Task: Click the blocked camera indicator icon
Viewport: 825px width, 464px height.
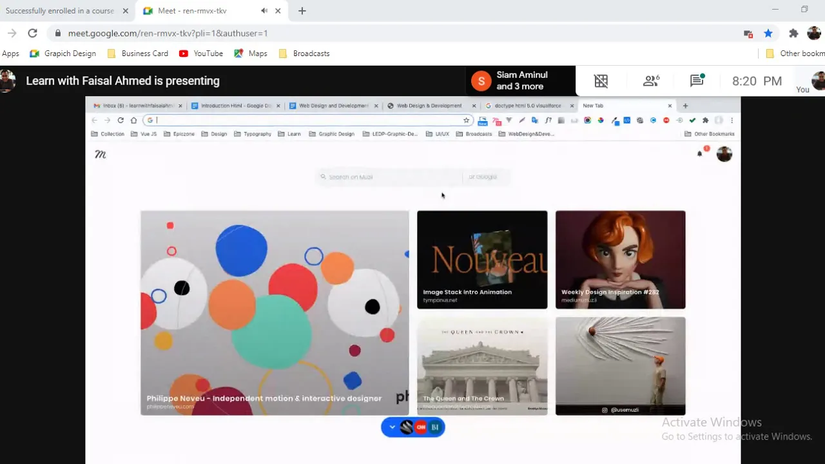Action: pyautogui.click(x=748, y=34)
